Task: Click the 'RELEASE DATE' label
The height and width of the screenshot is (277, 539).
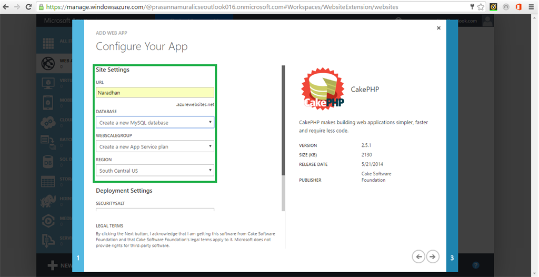Action: point(314,164)
